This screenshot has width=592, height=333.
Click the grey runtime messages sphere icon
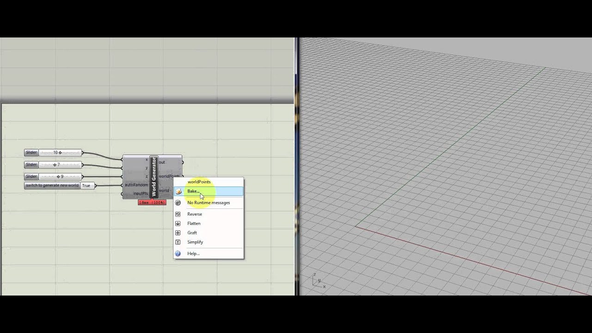[178, 203]
